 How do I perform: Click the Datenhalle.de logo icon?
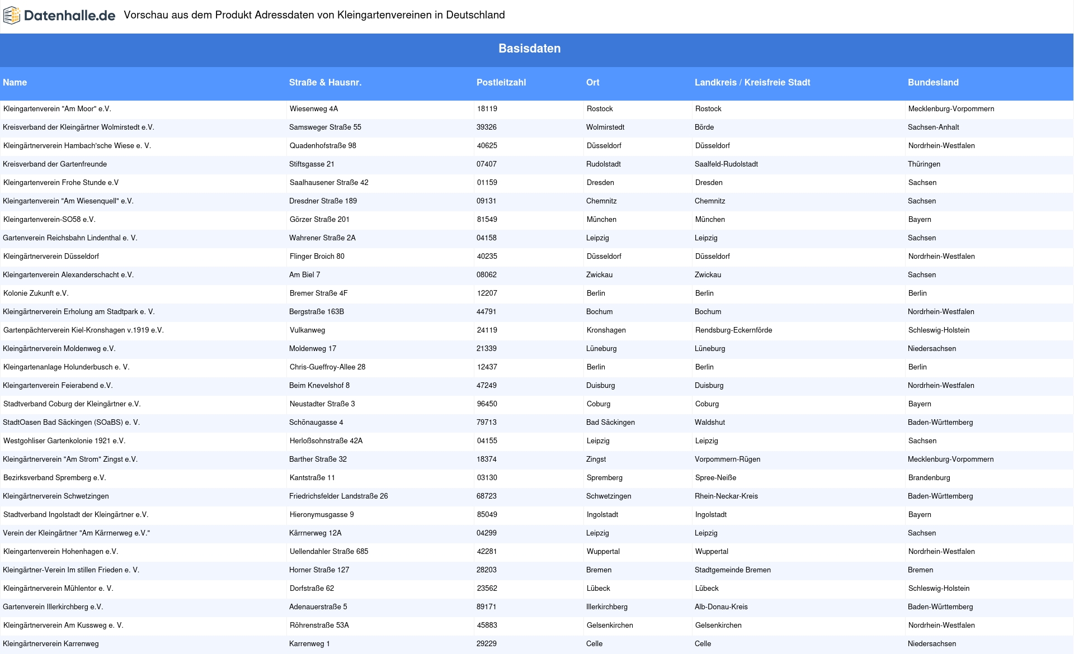tap(12, 16)
